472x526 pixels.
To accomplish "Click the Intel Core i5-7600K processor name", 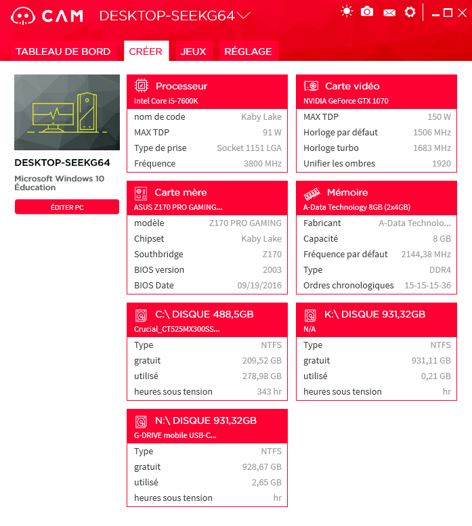I will pyautogui.click(x=166, y=101).
